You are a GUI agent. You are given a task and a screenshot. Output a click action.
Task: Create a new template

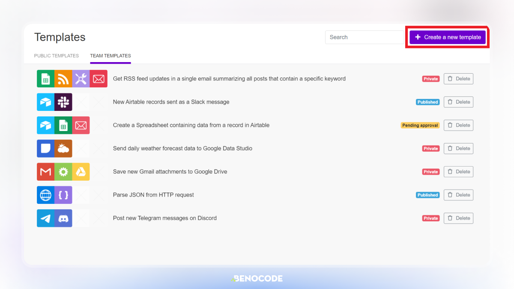tap(448, 37)
